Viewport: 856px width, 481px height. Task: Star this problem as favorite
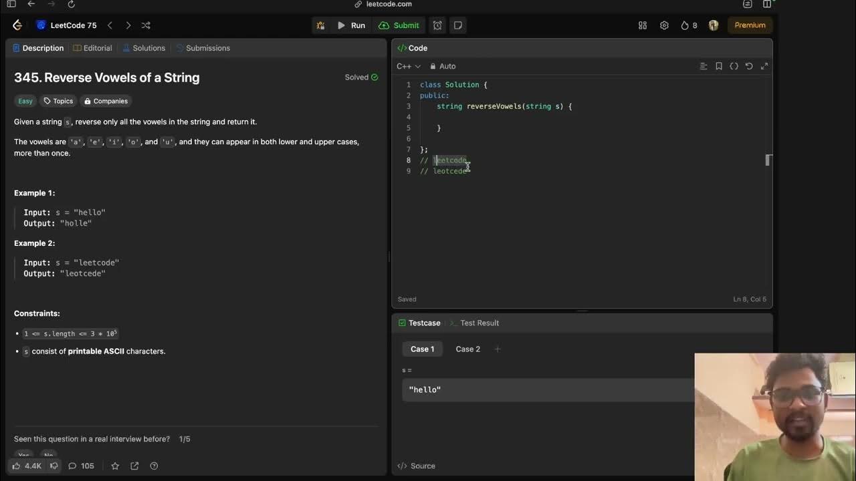coord(115,466)
